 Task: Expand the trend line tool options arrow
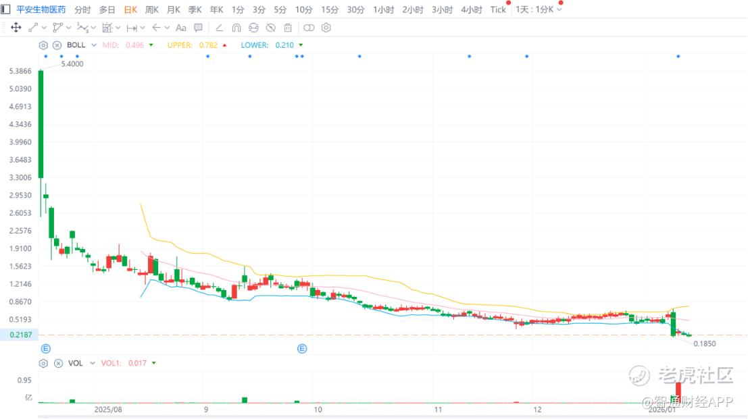click(44, 28)
